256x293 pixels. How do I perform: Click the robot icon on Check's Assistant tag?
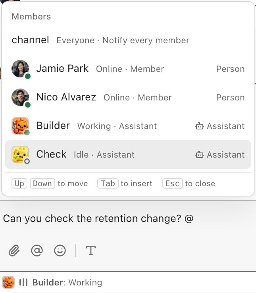tap(199, 154)
